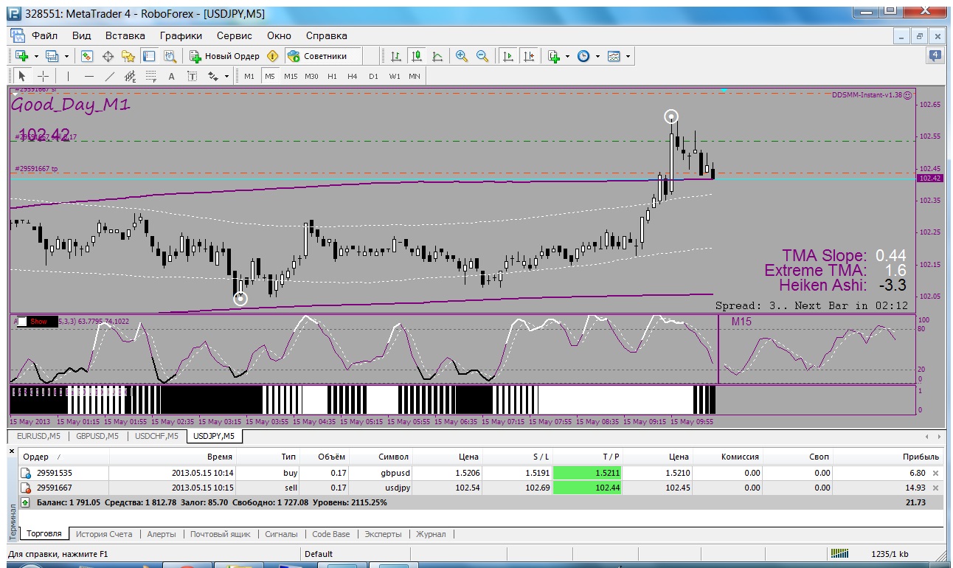Close the usdjpy order 29591667
This screenshot has width=953, height=568.
(935, 488)
